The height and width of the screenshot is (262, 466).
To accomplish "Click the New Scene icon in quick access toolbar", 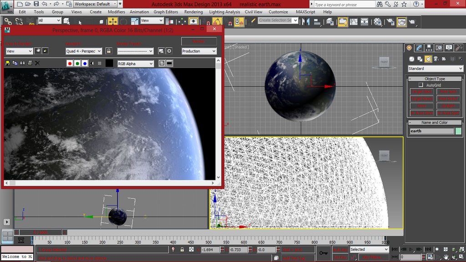I will [x=20, y=4].
